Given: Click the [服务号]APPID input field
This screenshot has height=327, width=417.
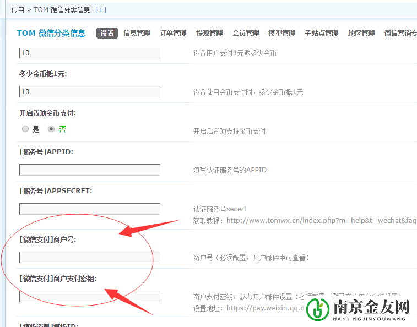Looking at the screenshot, I should click(x=90, y=170).
